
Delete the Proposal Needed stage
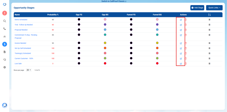coord(186,30)
